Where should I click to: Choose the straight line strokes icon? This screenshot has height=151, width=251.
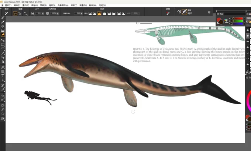pos(20,13)
